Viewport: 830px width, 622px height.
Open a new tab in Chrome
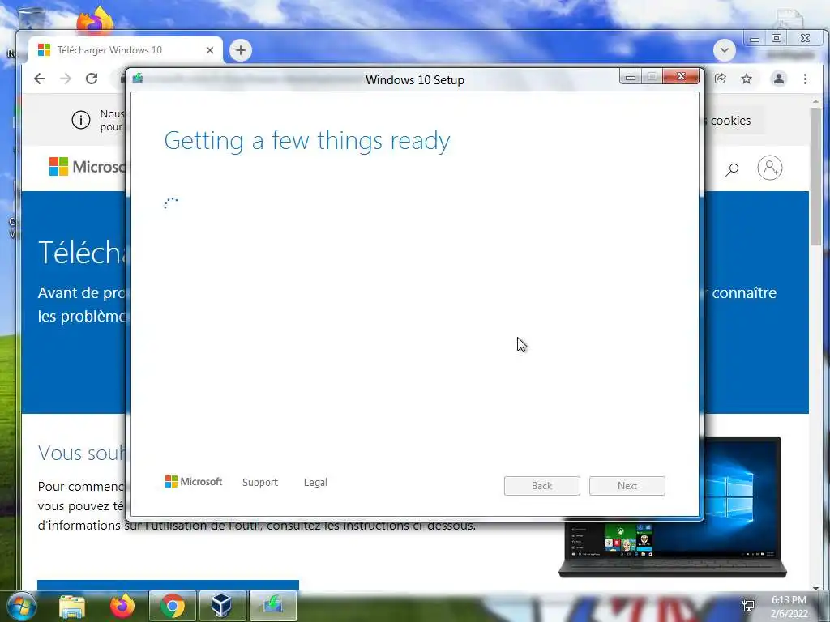240,50
